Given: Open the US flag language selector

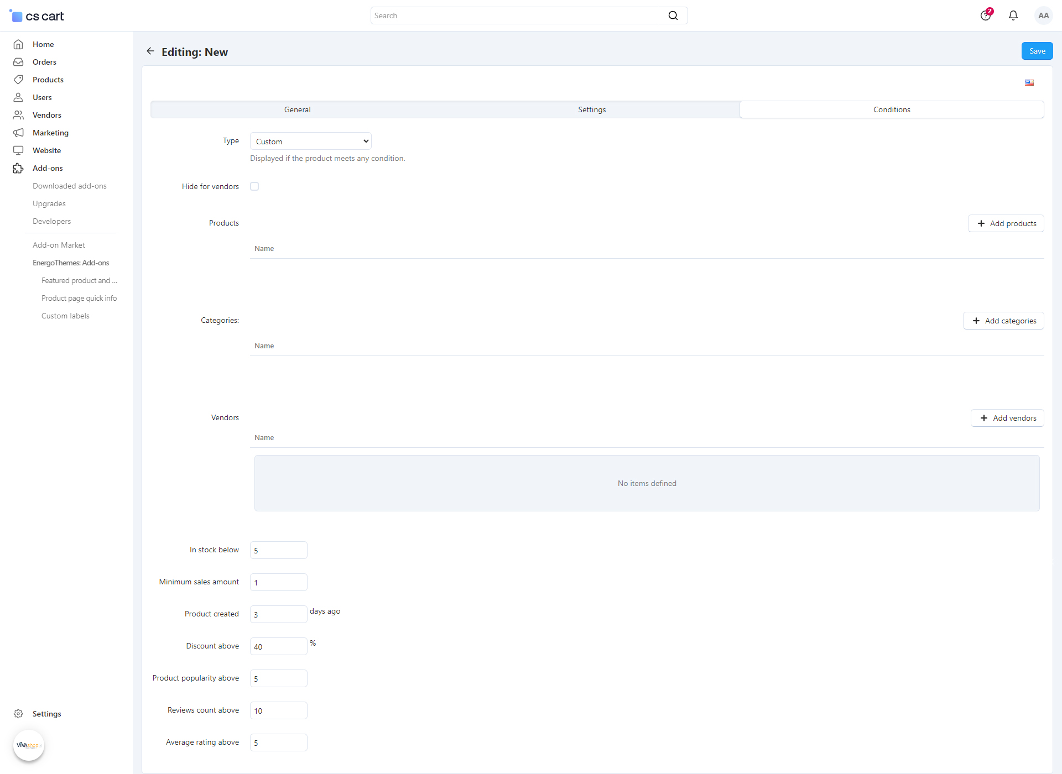Looking at the screenshot, I should pyautogui.click(x=1029, y=82).
